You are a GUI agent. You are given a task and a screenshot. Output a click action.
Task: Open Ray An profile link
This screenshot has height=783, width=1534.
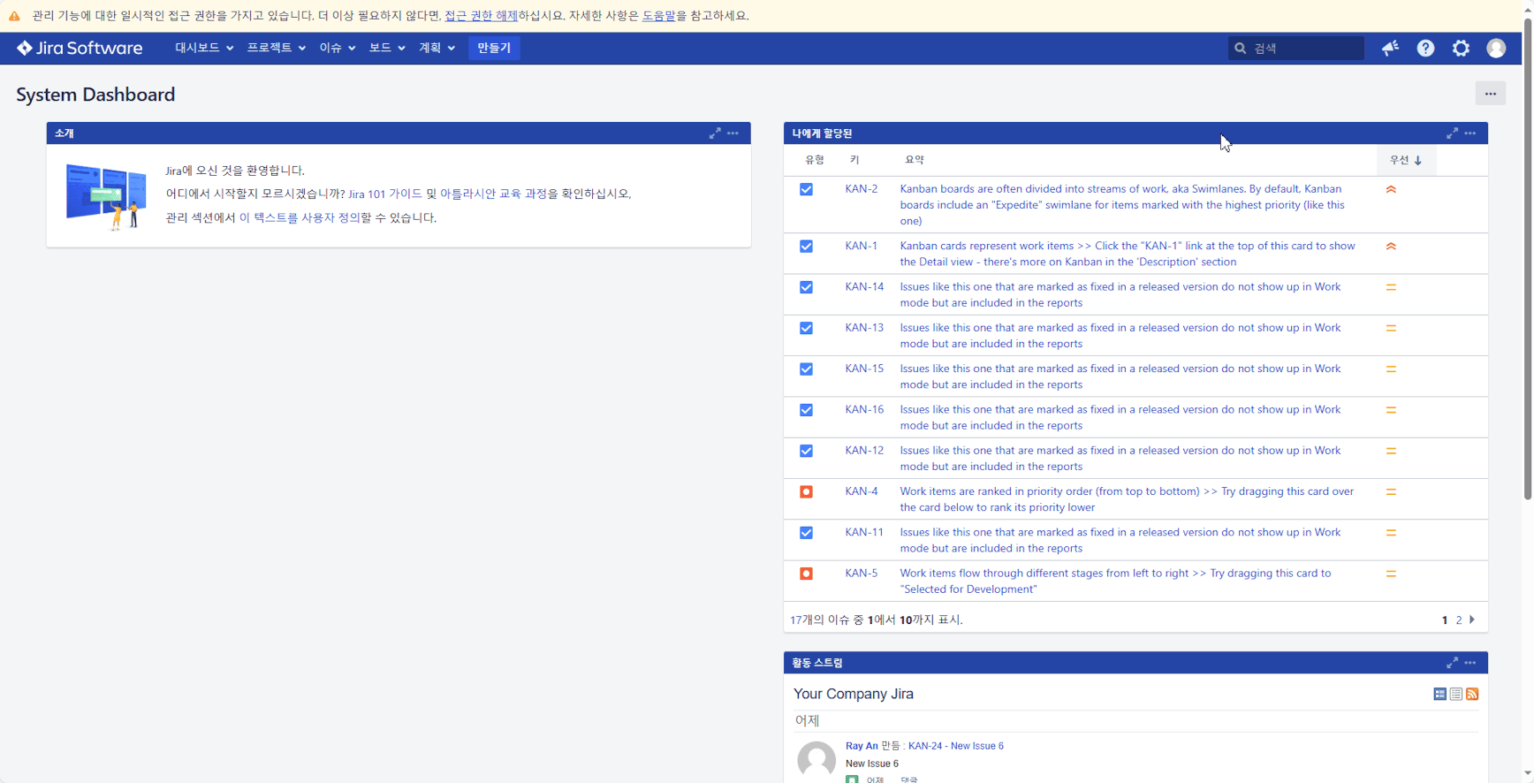(862, 746)
